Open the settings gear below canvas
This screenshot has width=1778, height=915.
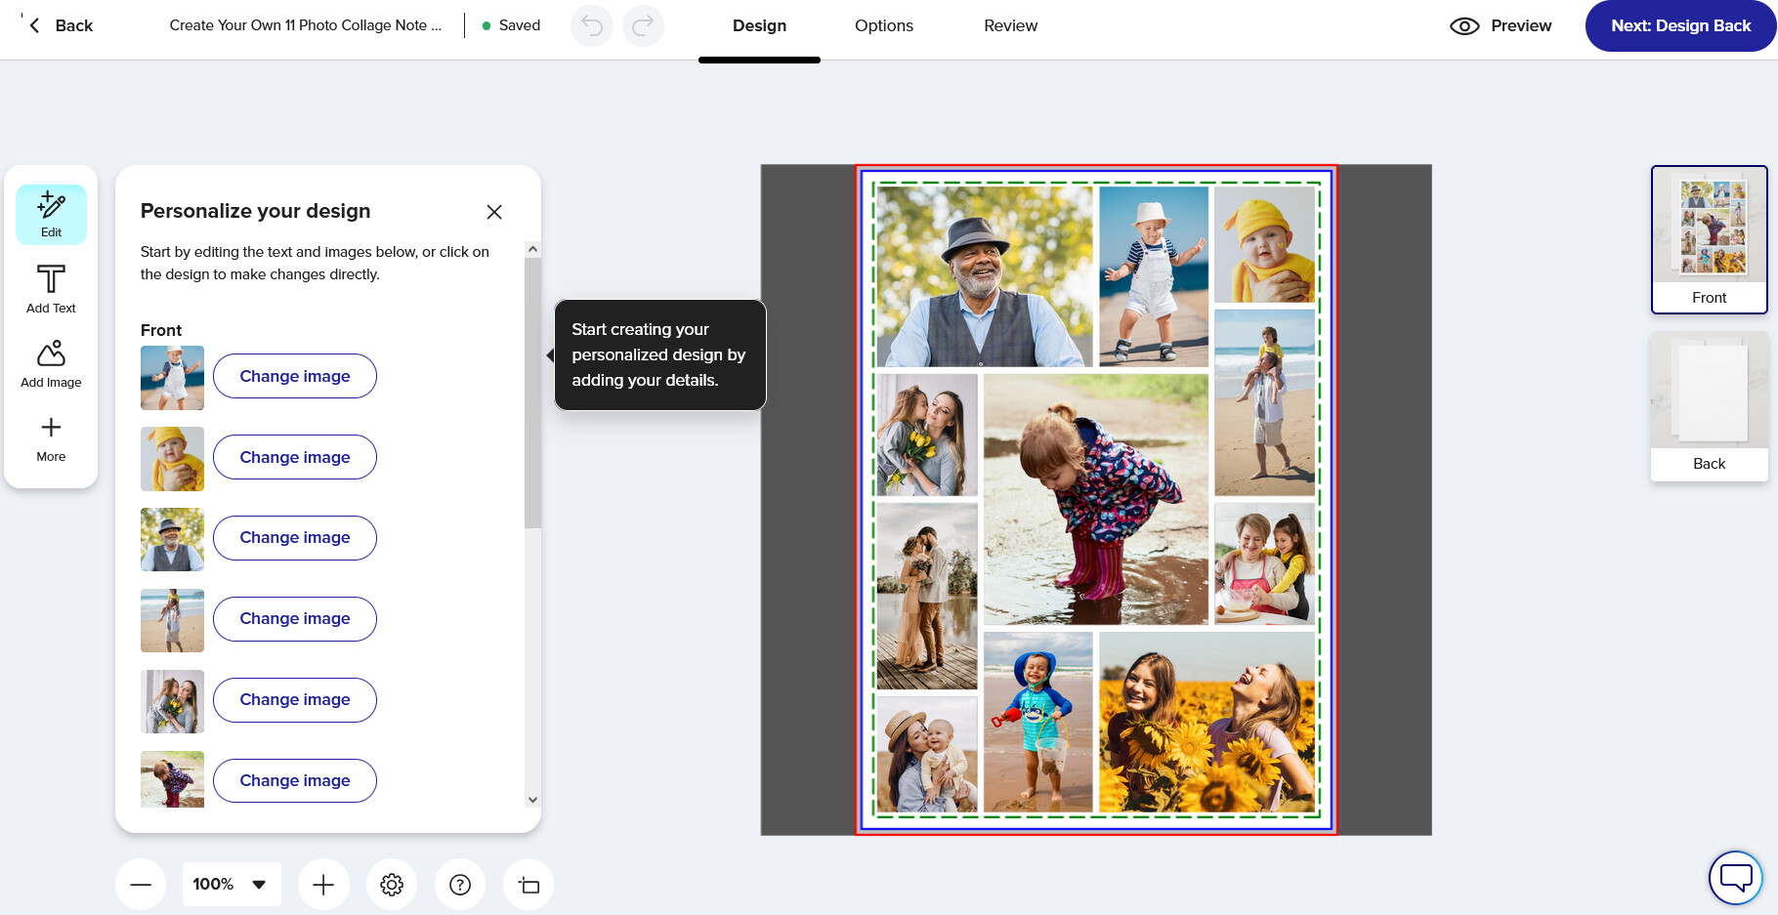coord(392,885)
